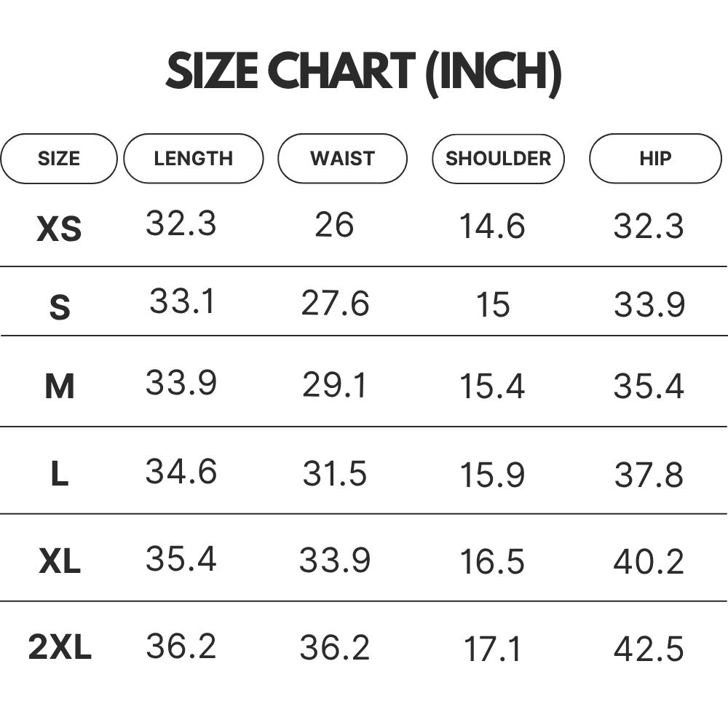Select the 2XL size row label
Image resolution: width=728 pixels, height=728 pixels.
coord(60,646)
